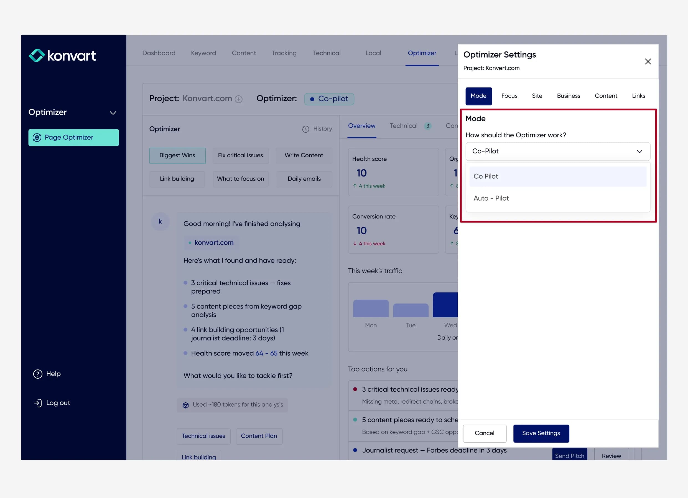Click Wednesday's traffic bar
This screenshot has width=688, height=498.
click(445, 305)
